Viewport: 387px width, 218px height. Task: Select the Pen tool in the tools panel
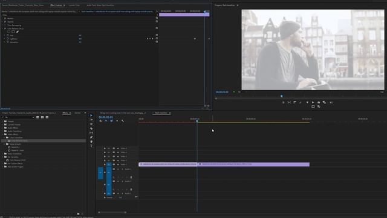click(91, 137)
